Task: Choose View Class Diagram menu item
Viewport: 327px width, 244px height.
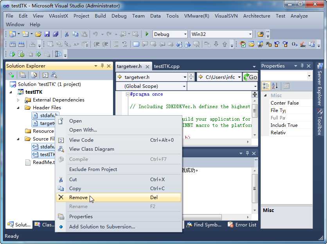Action: point(119,149)
